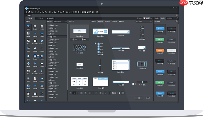The image size is (203, 118).
Task: Click the save disk icon in toolbar
Action: 32,12
